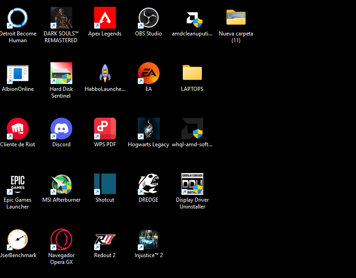
Task: Select the Nueva carpeta (11) folder
Action: click(x=236, y=18)
